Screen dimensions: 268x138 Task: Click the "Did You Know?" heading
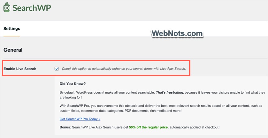click(73, 84)
